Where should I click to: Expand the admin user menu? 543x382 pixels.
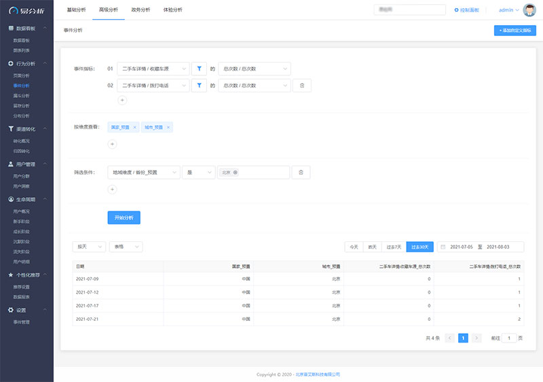(508, 10)
